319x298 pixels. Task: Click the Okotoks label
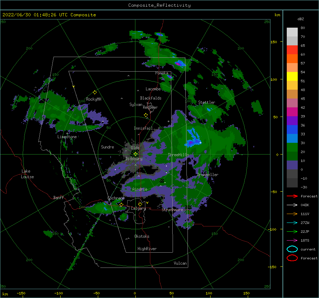[142, 236]
